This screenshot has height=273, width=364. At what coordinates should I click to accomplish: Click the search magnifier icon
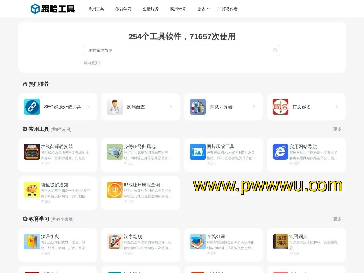[x=275, y=50]
